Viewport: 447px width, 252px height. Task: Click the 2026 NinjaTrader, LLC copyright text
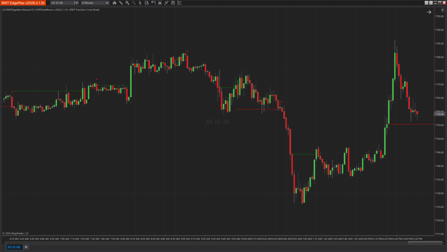click(16, 234)
